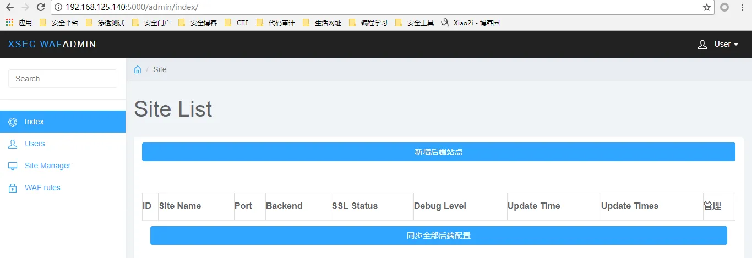The width and height of the screenshot is (752, 258).
Task: Expand the User dropdown menu
Action: (x=726, y=45)
